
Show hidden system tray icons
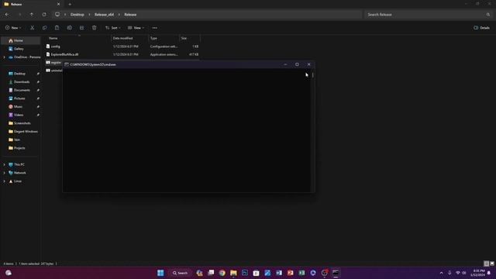click(441, 273)
